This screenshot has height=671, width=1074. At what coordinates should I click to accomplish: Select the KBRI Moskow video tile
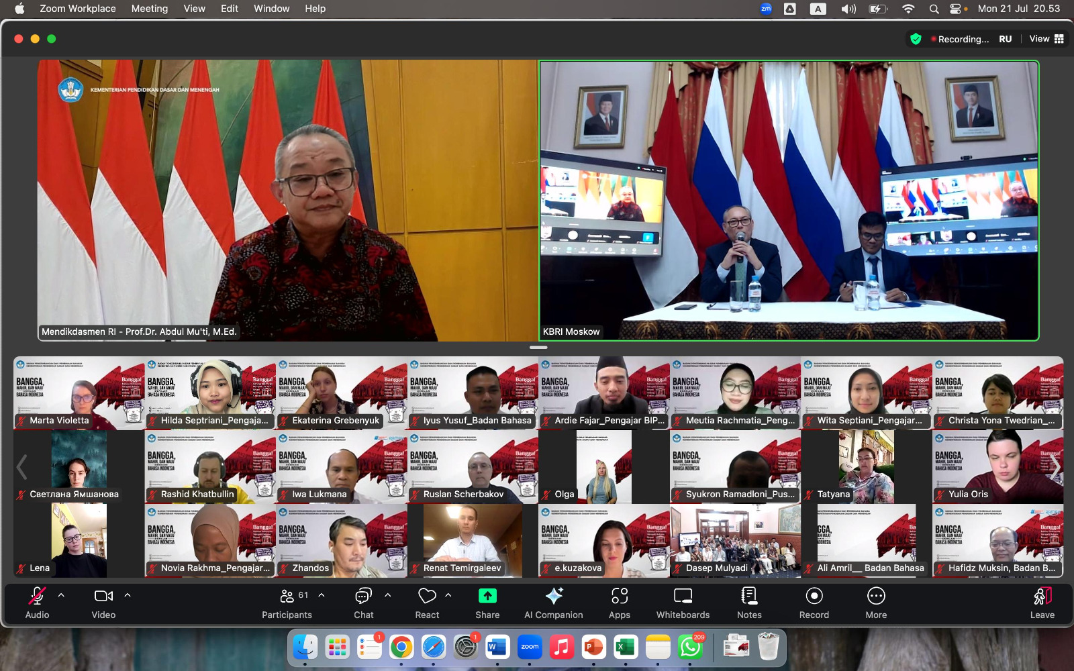tap(789, 201)
